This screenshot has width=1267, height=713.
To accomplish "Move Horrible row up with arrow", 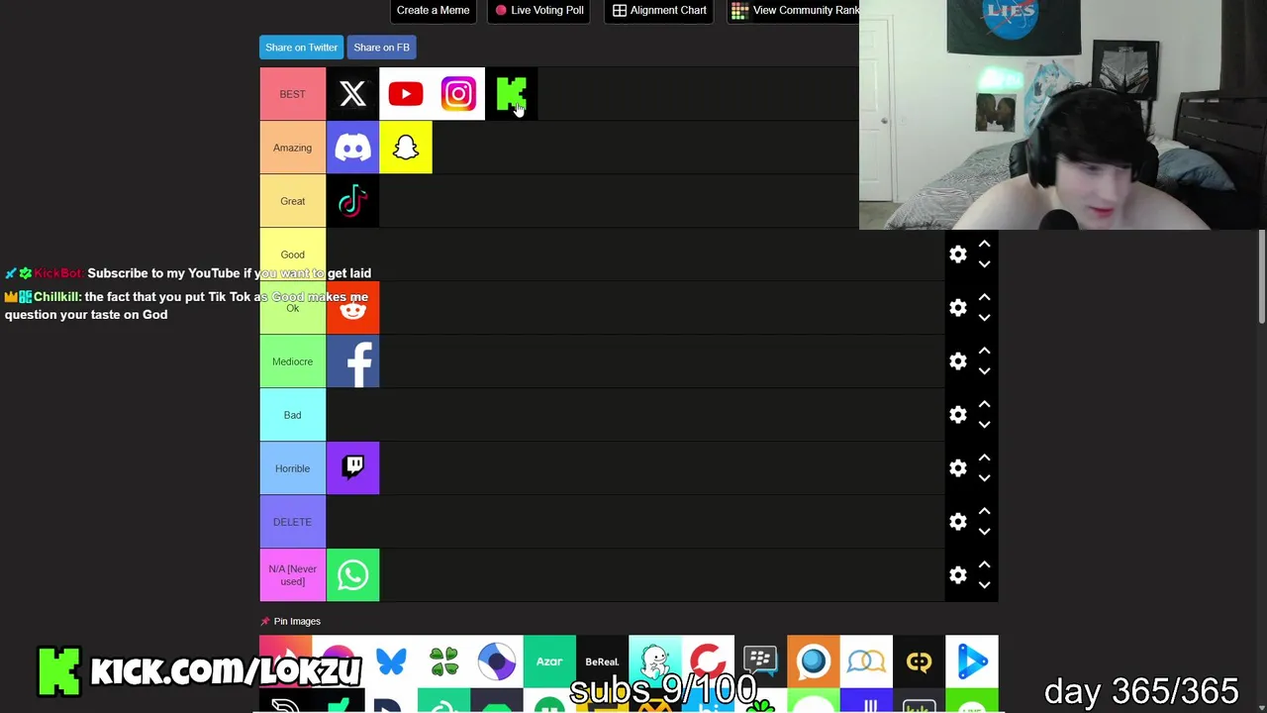I will pos(984,458).
